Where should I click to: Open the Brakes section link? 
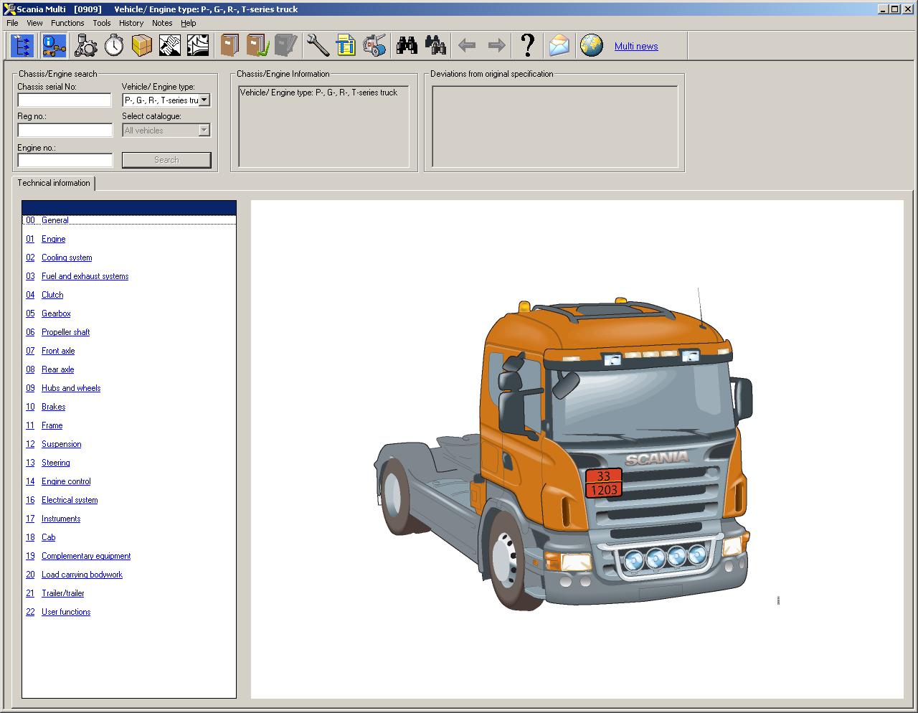53,407
